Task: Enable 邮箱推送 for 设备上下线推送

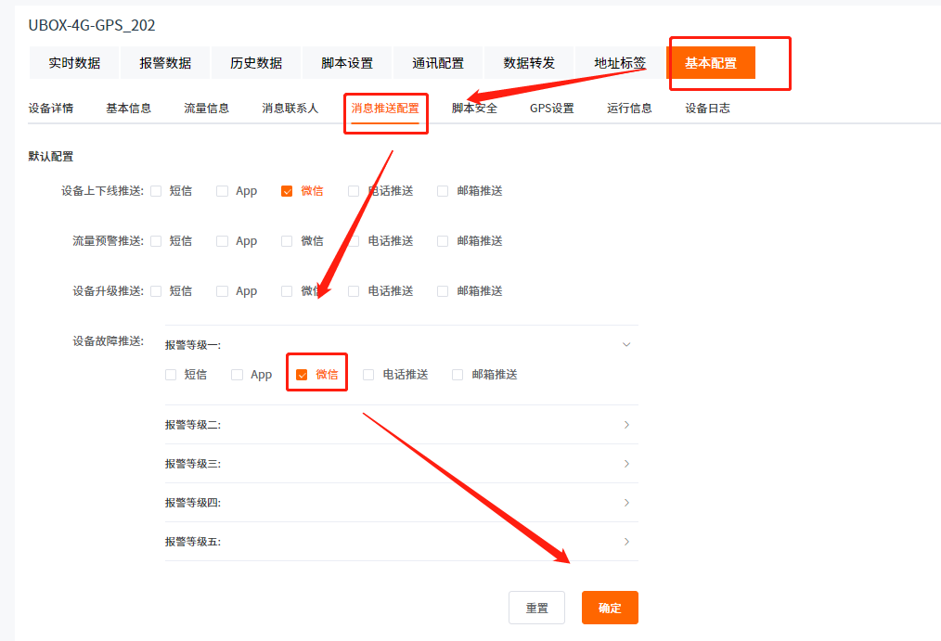Action: point(443,191)
